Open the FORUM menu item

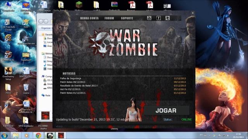coord(109,18)
